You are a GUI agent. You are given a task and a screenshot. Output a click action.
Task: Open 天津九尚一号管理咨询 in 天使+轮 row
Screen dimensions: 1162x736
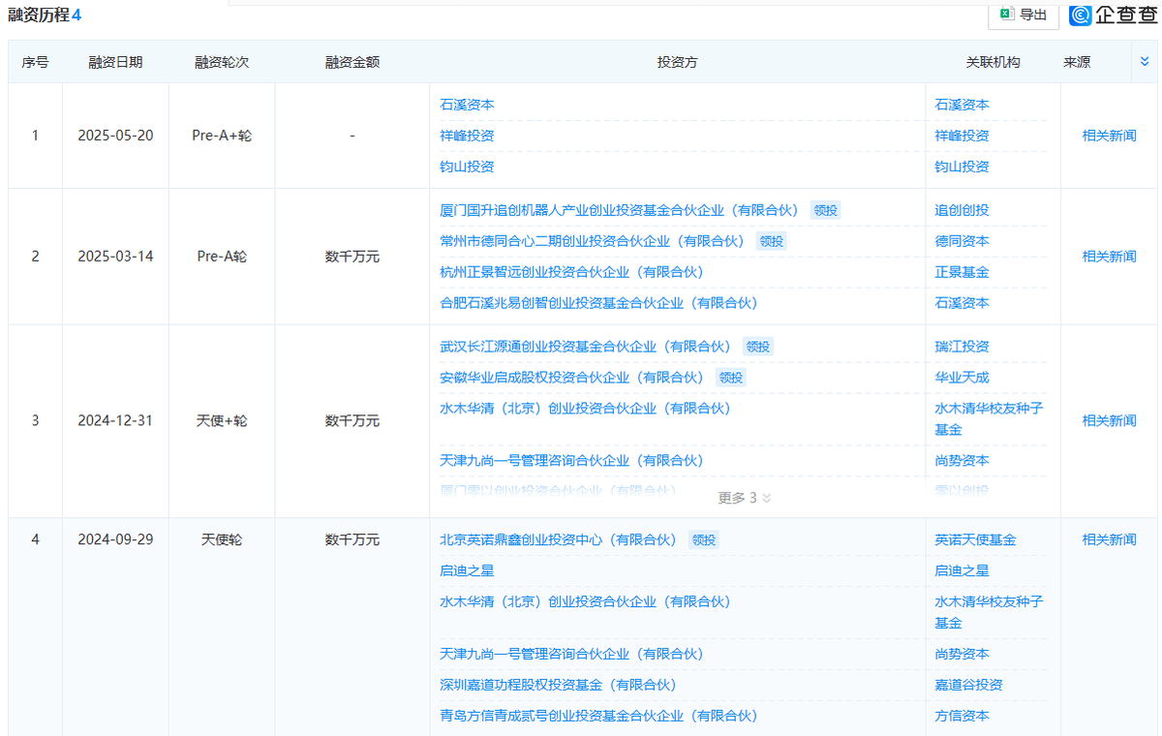click(x=572, y=460)
